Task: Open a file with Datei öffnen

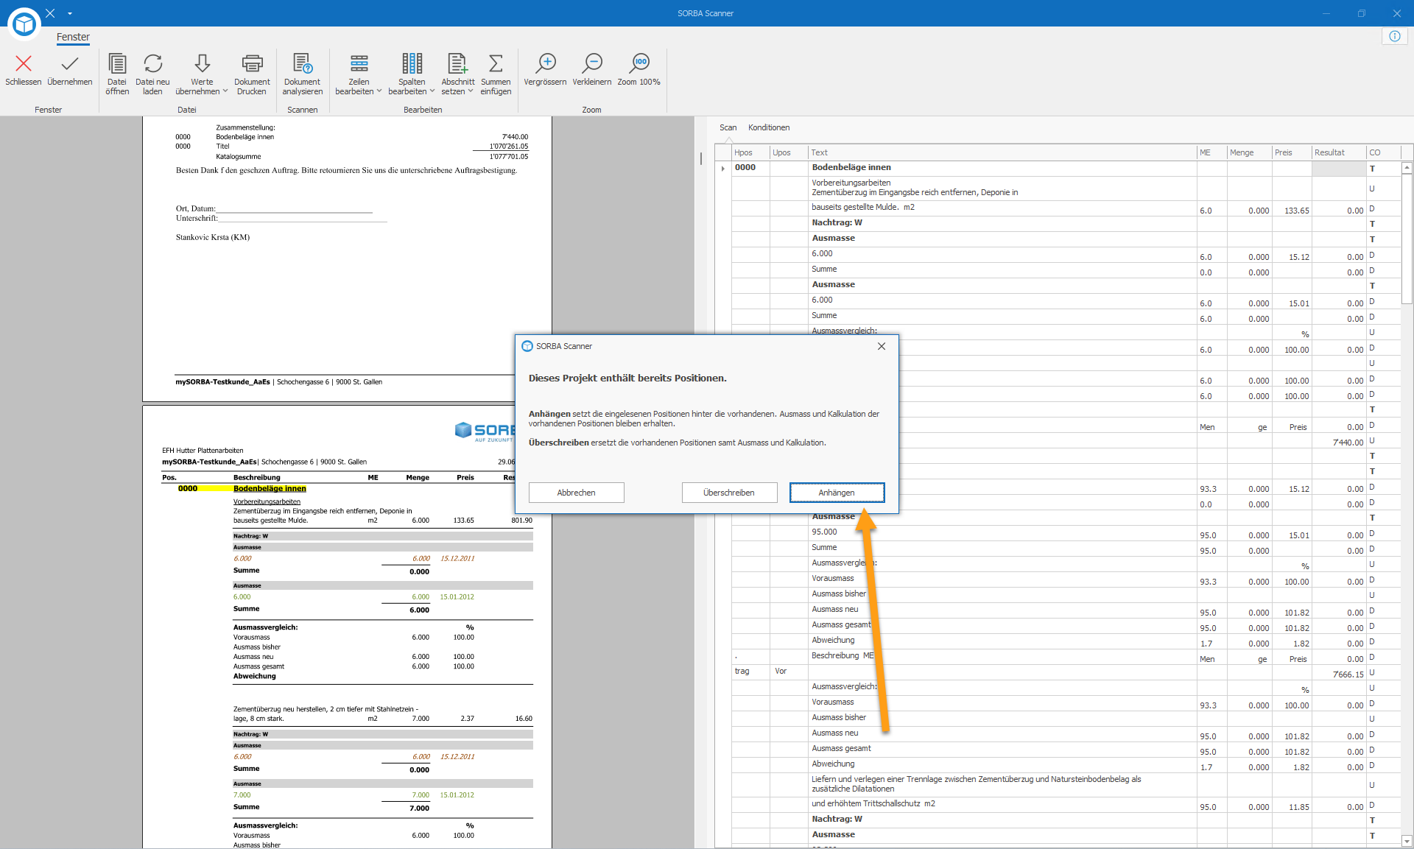Action: click(117, 74)
